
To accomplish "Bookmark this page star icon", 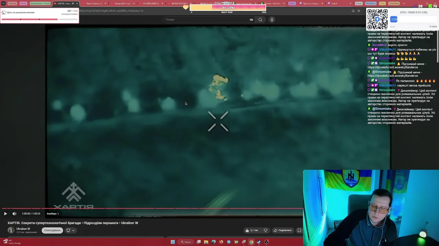I will [x=359, y=11].
